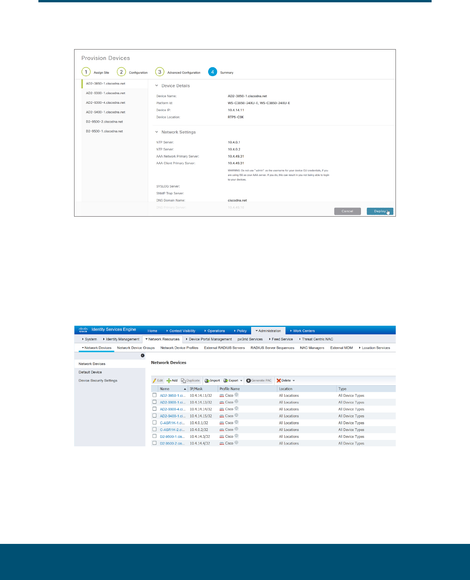Image resolution: width=470 pixels, height=580 pixels.
Task: Click the Name column sort arrow
Action: pyautogui.click(x=185, y=389)
